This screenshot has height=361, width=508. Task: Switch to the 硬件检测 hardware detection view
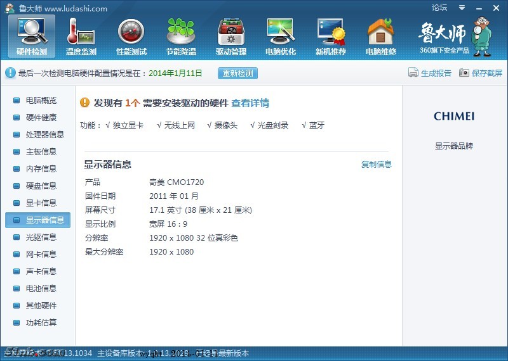coord(32,37)
